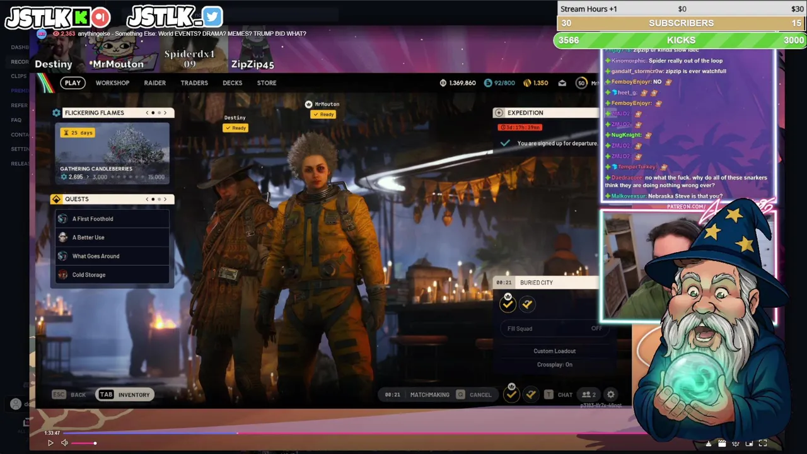Open the DECKS tab
The height and width of the screenshot is (454, 807).
pyautogui.click(x=232, y=83)
